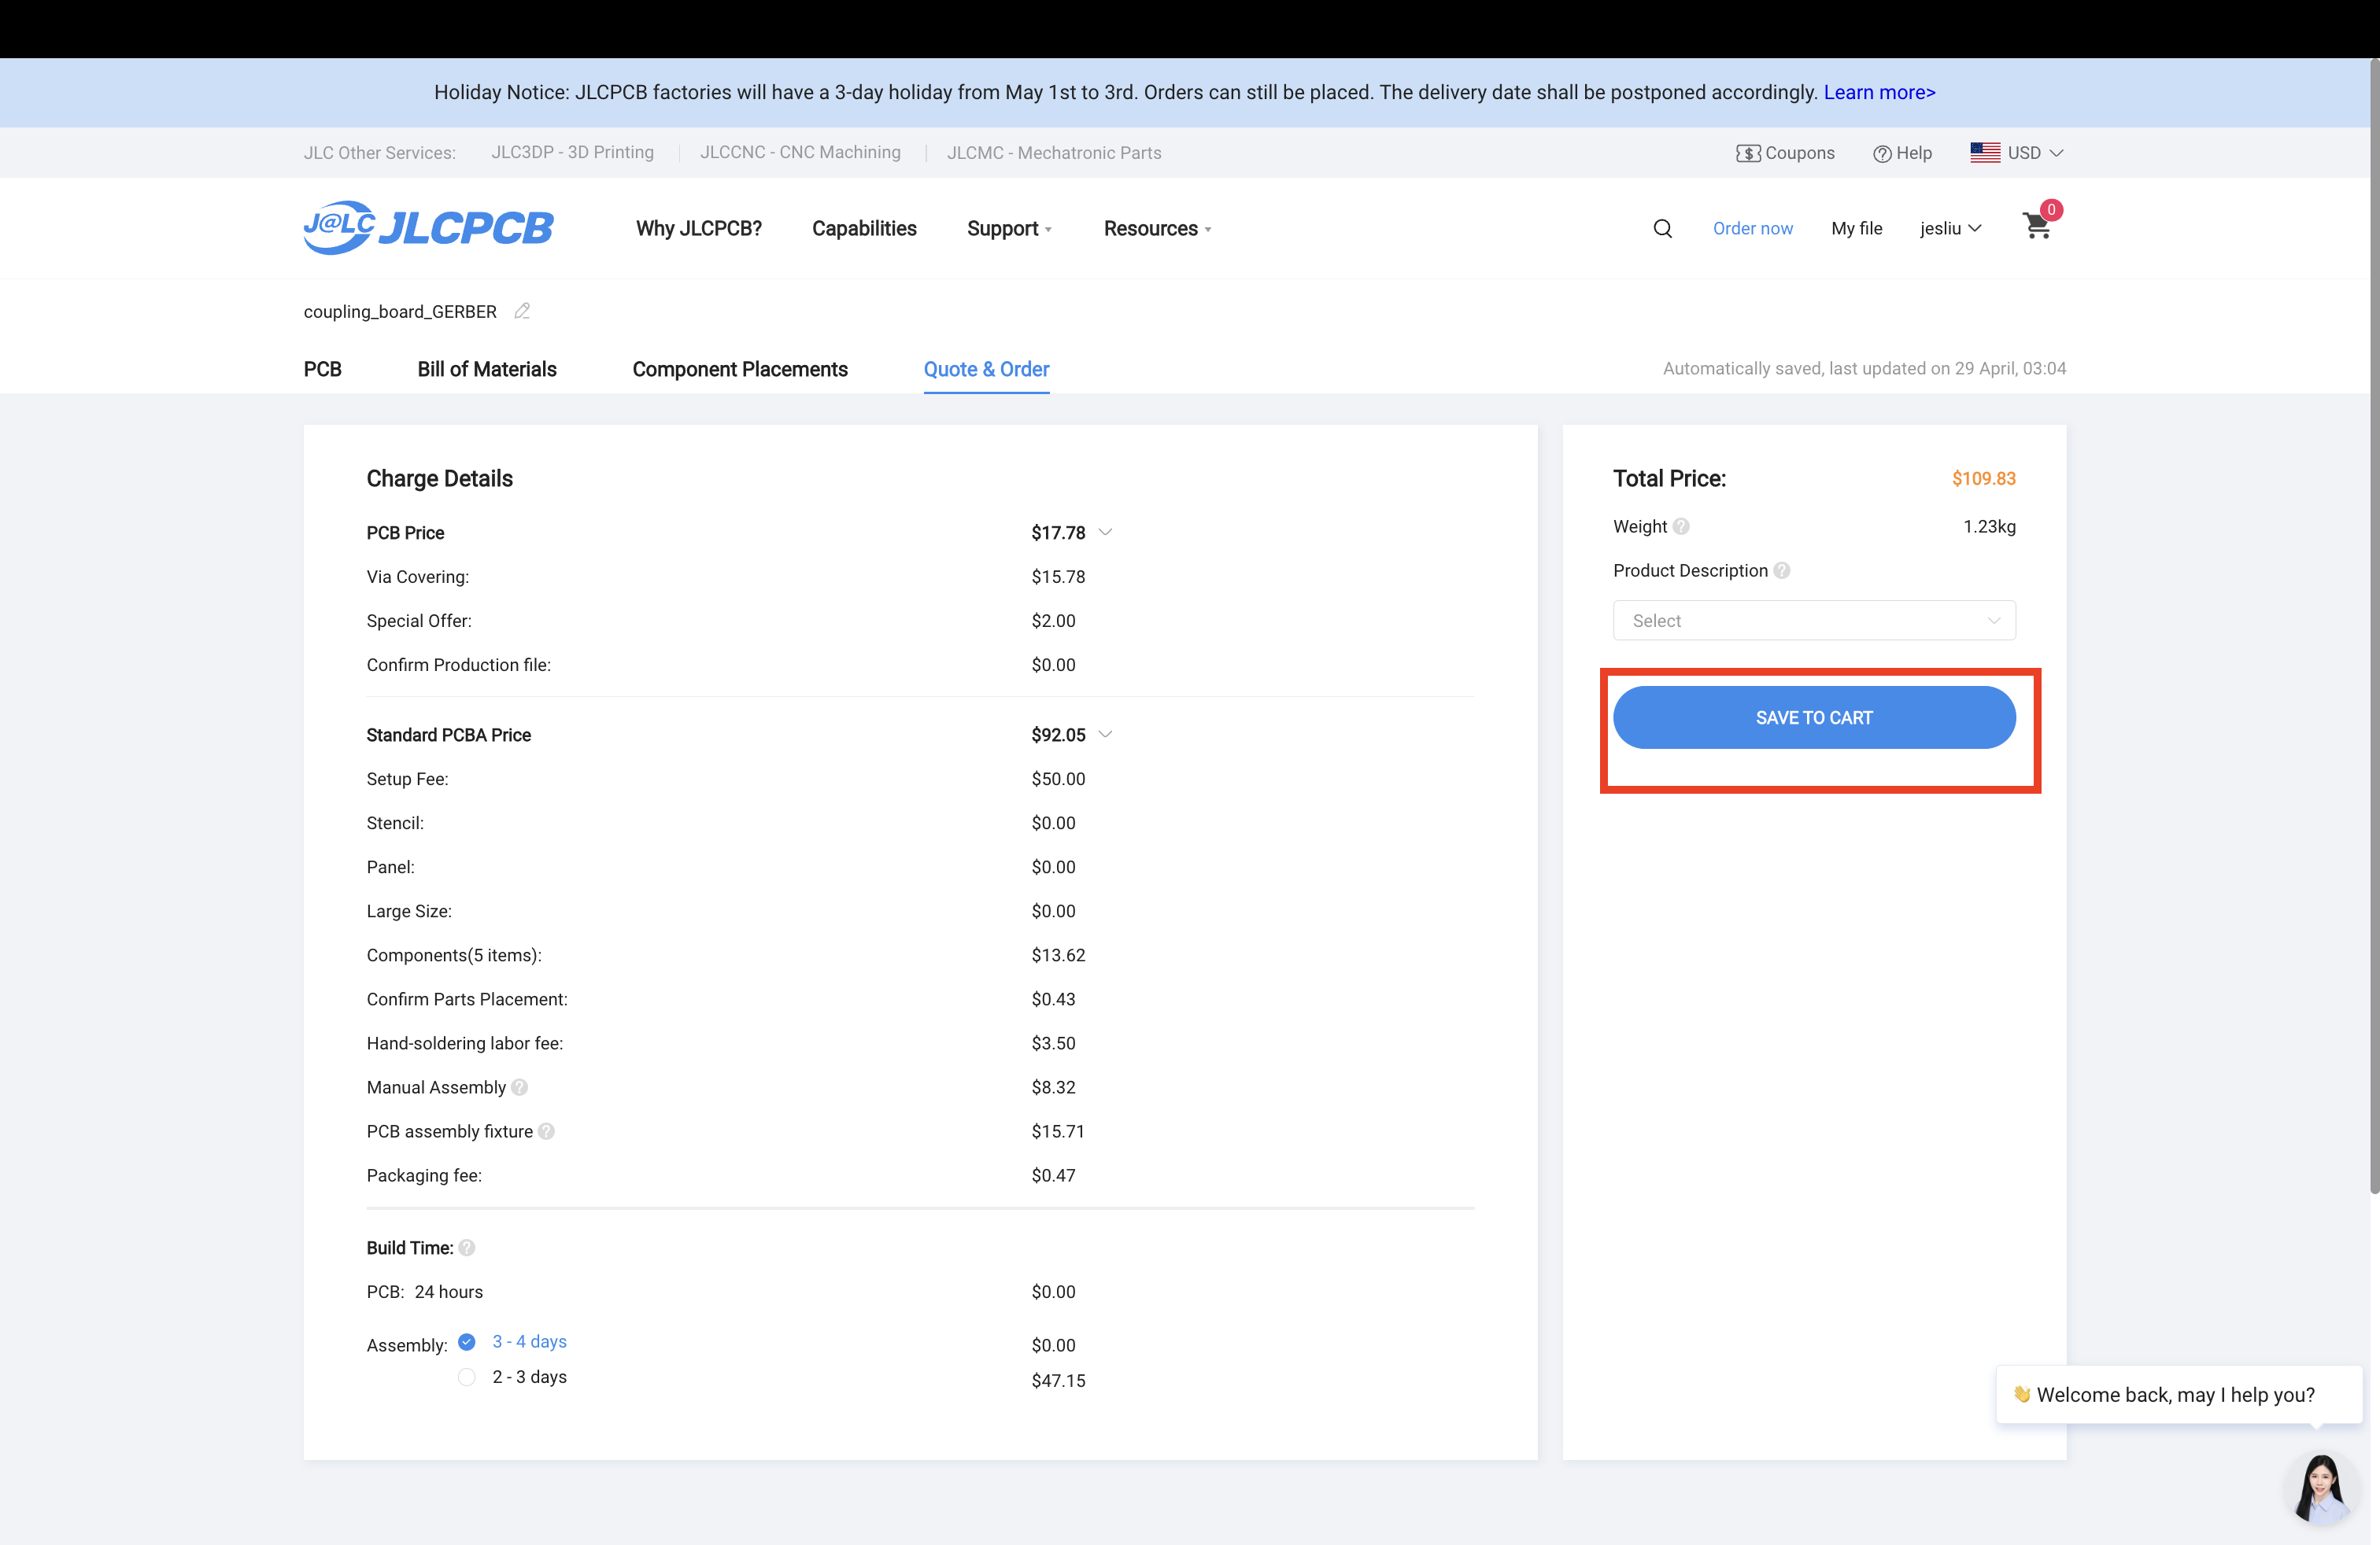
Task: Click the Confirm Parts Placement label
Action: coord(467,999)
